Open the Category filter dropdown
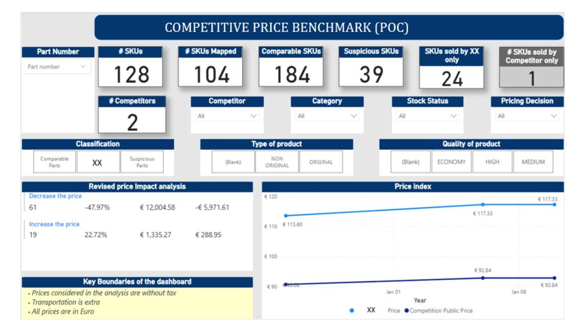Screen dimensions: 585x329 tap(326, 116)
